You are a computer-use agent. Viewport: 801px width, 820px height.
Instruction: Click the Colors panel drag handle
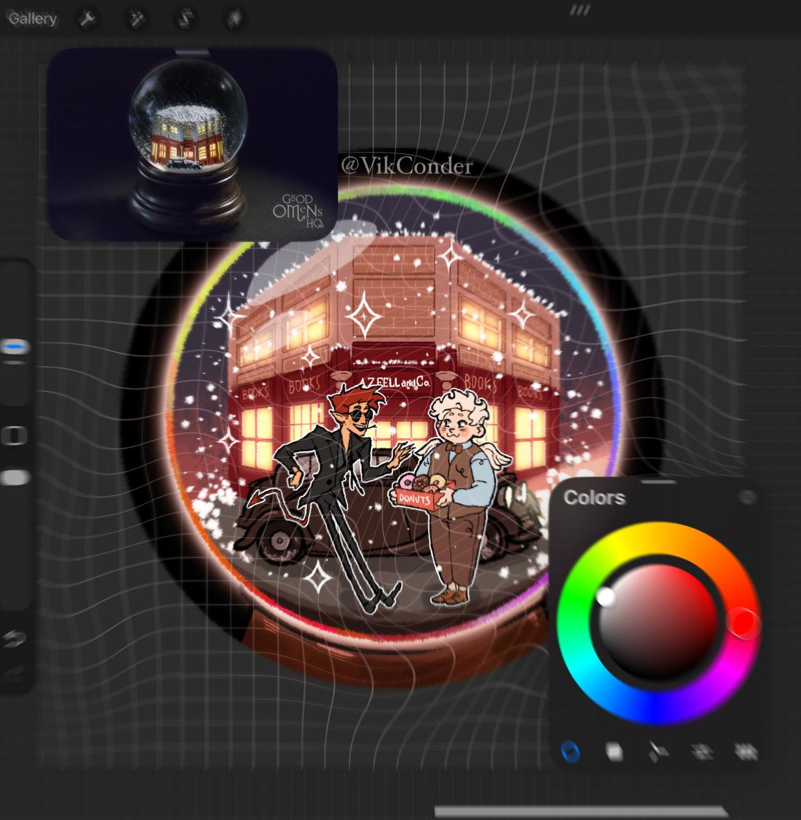657,481
